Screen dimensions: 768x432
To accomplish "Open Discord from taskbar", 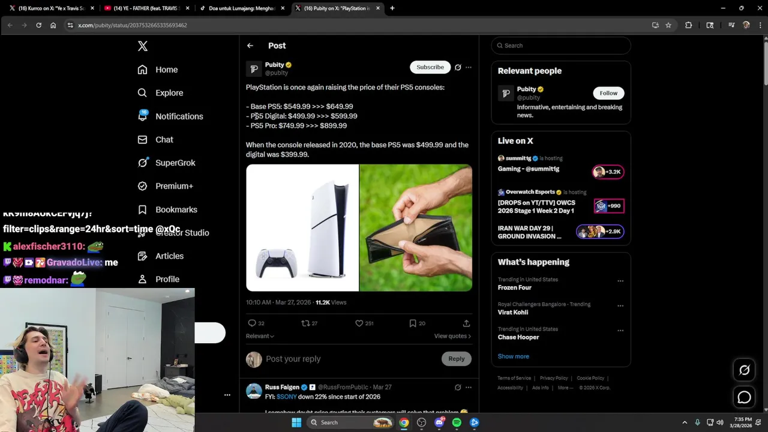I will click(439, 422).
